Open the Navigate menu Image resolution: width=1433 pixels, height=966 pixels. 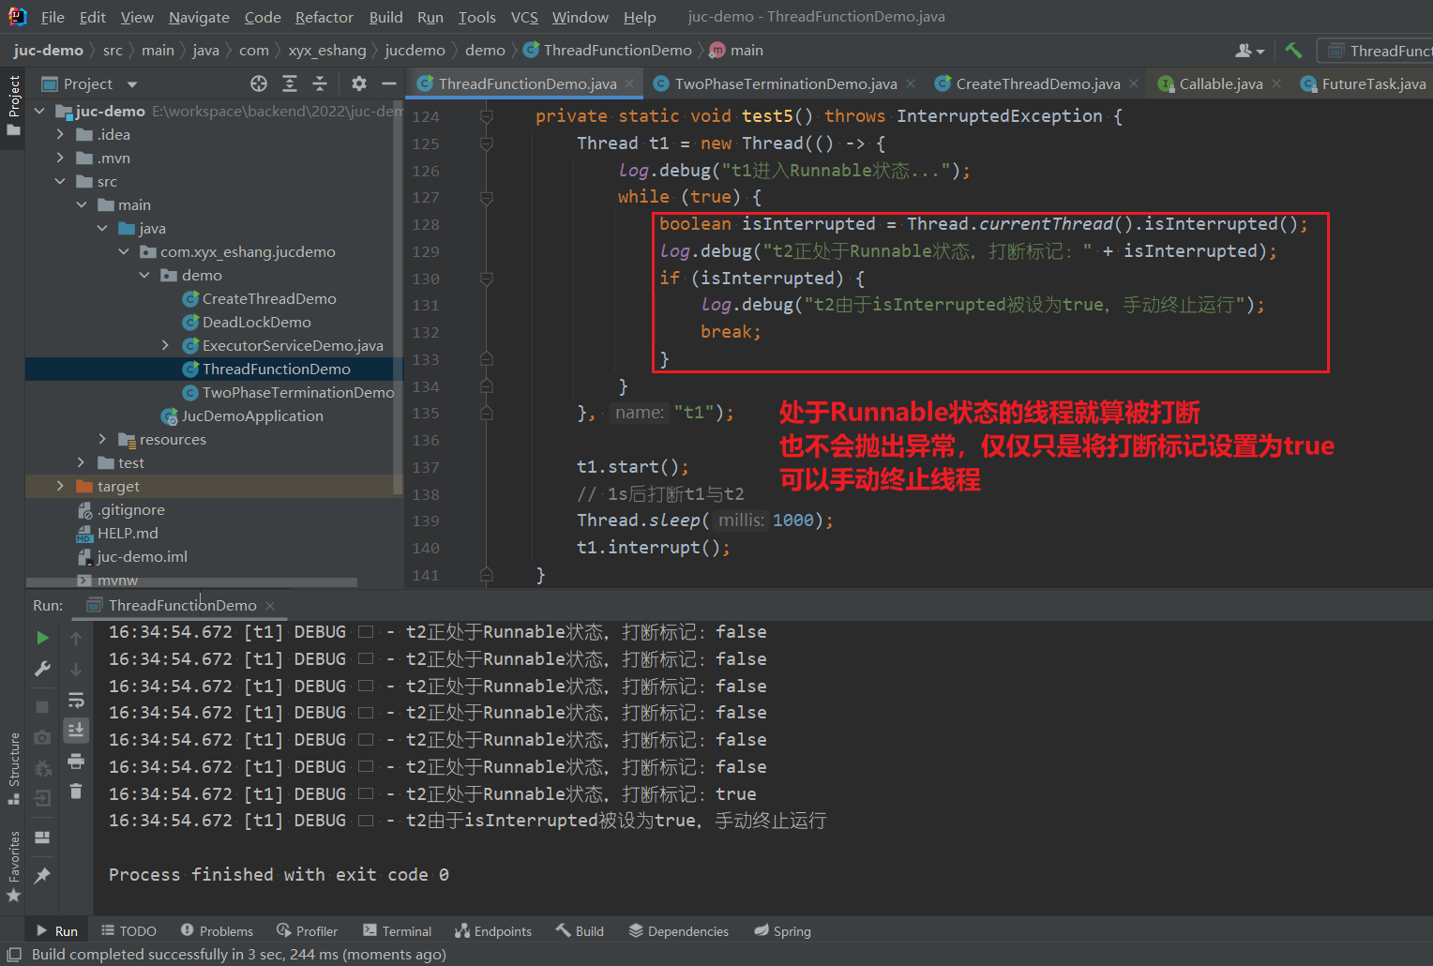(x=199, y=17)
